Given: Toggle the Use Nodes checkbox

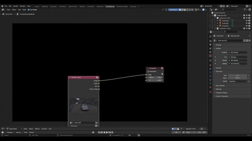Looking at the screenshot, I should 29,10.
